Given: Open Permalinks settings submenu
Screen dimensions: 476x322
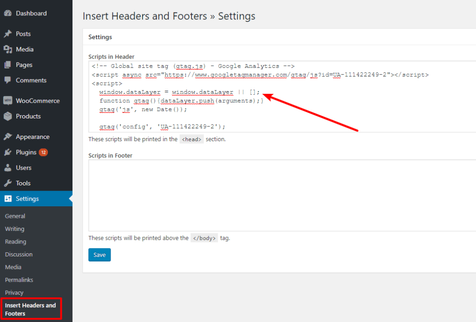Looking at the screenshot, I should [19, 280].
